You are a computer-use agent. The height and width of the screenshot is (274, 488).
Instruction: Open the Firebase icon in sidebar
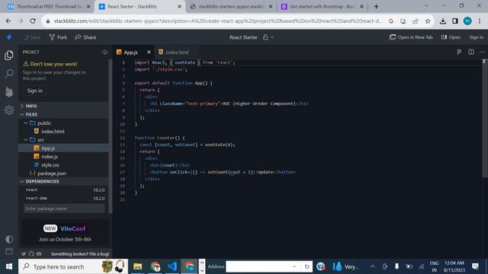click(x=9, y=91)
